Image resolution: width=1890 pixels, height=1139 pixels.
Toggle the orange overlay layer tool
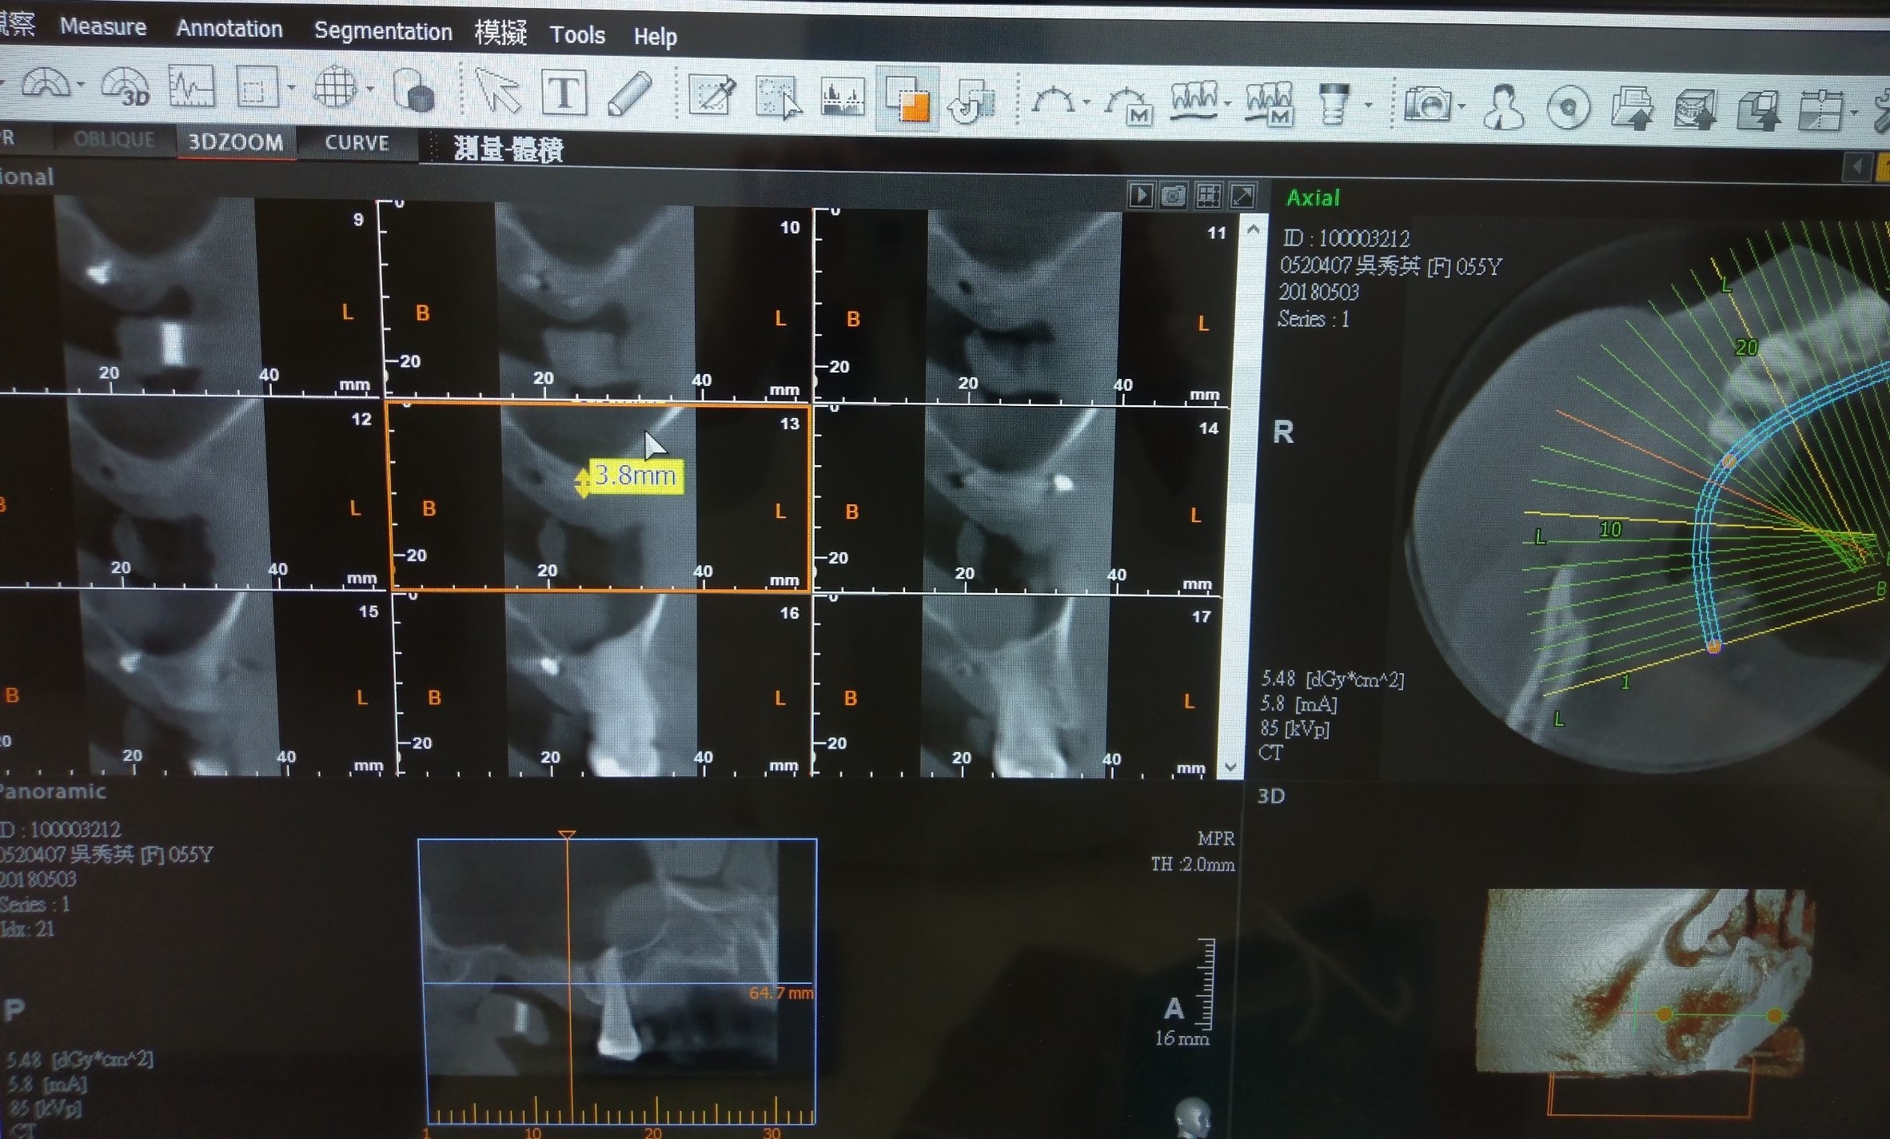907,100
